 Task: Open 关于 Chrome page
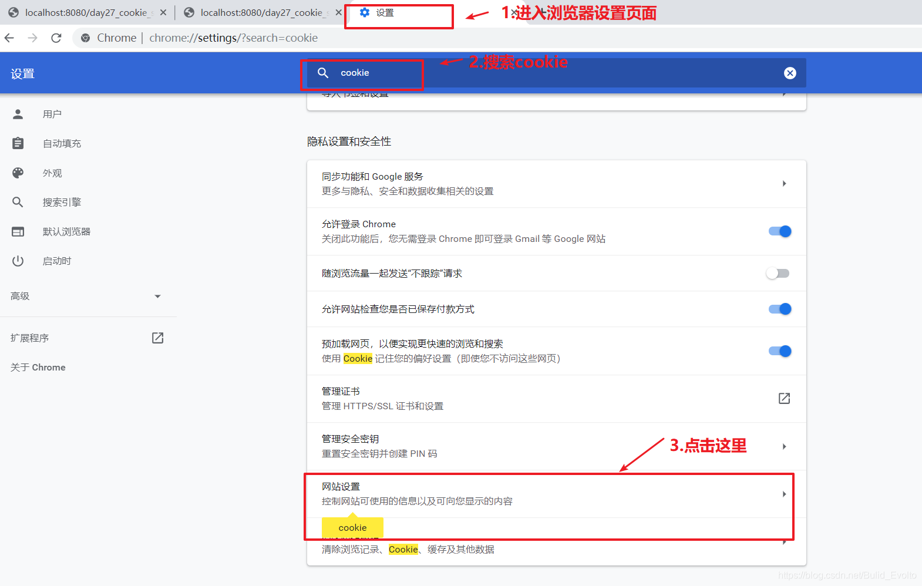[x=38, y=367]
